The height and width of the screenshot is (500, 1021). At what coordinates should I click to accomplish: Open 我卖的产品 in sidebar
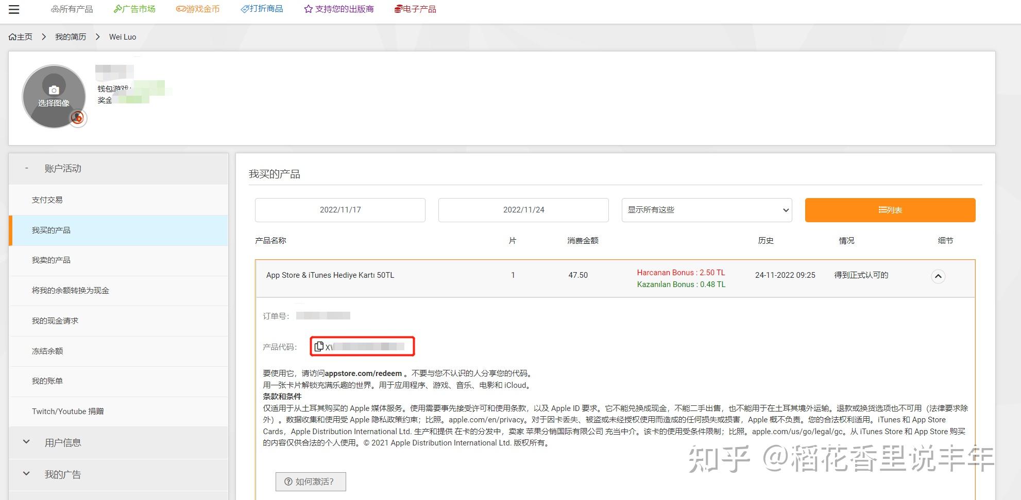tap(118, 260)
